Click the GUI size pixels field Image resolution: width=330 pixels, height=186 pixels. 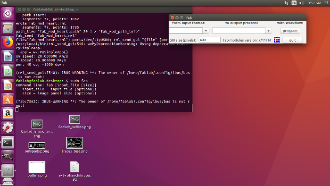209,40
